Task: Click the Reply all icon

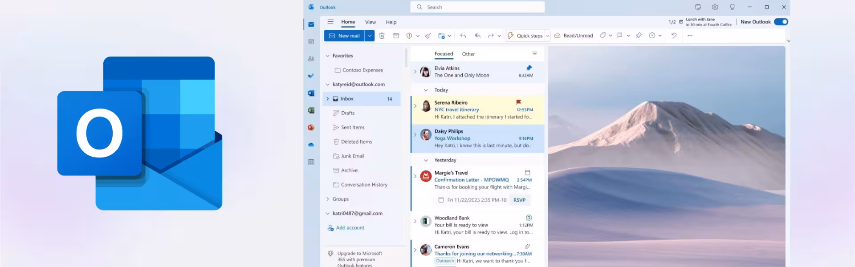Action: point(477,36)
